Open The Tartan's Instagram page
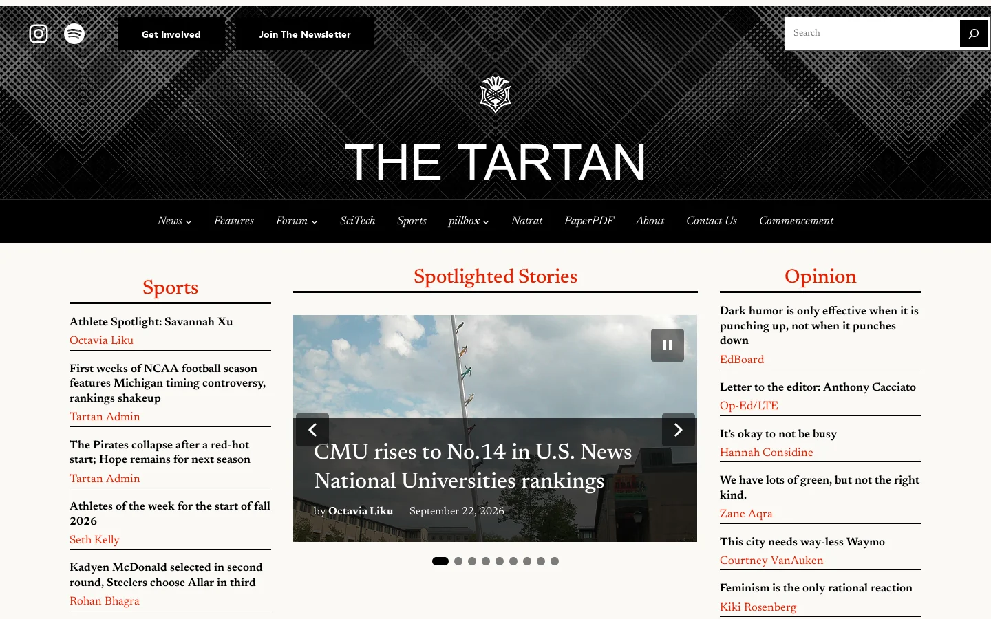Screen dimensions: 991x619 (x=39, y=34)
